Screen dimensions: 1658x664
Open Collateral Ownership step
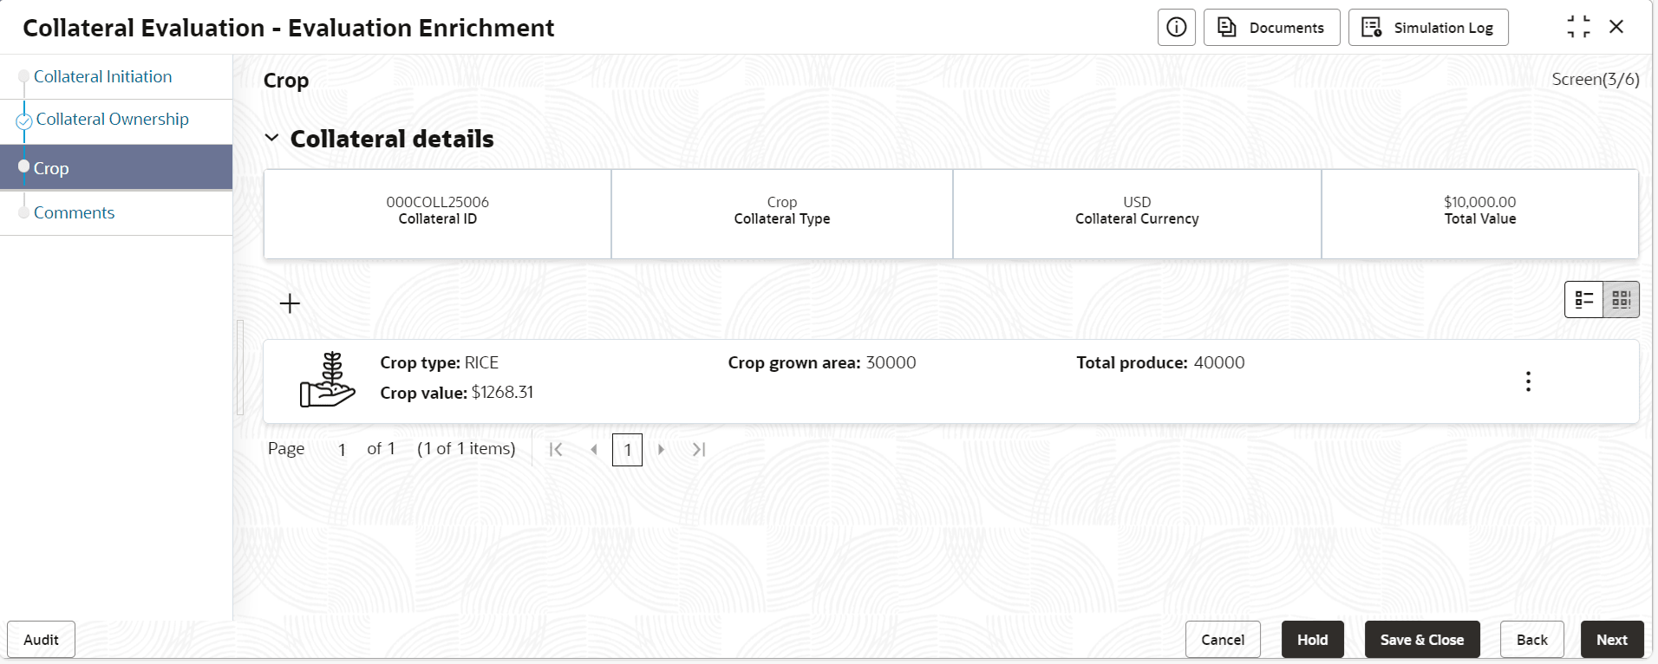point(112,119)
